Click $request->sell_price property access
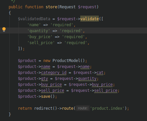This screenshot has height=121, width=147. pos(94,91)
